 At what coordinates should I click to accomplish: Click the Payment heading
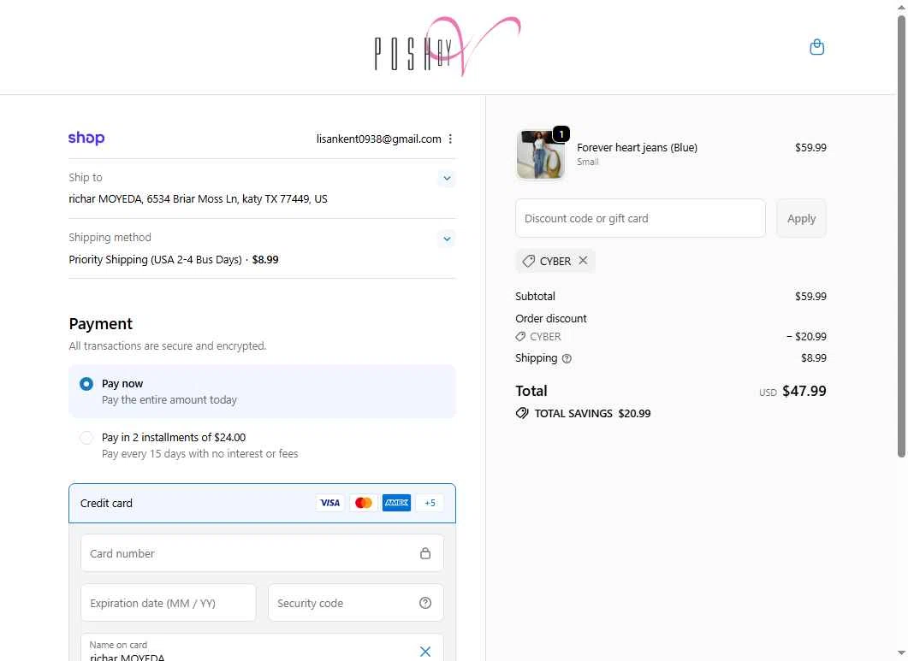click(101, 323)
